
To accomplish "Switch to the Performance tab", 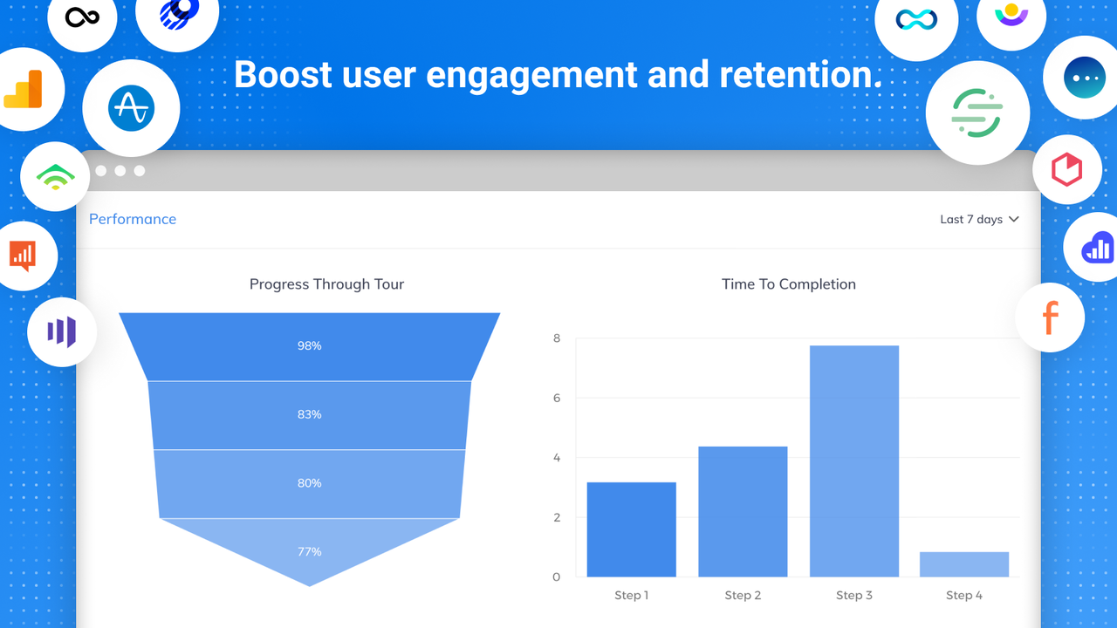I will [x=133, y=219].
